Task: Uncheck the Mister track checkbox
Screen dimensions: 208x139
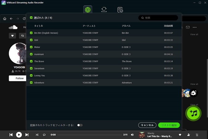Action: tap(31, 47)
